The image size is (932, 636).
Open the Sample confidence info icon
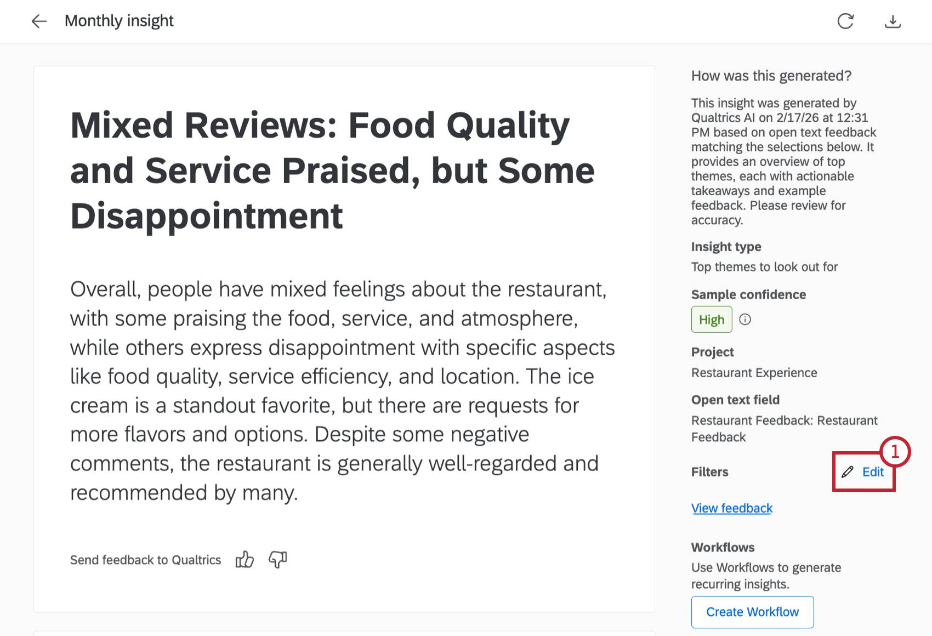(x=745, y=319)
